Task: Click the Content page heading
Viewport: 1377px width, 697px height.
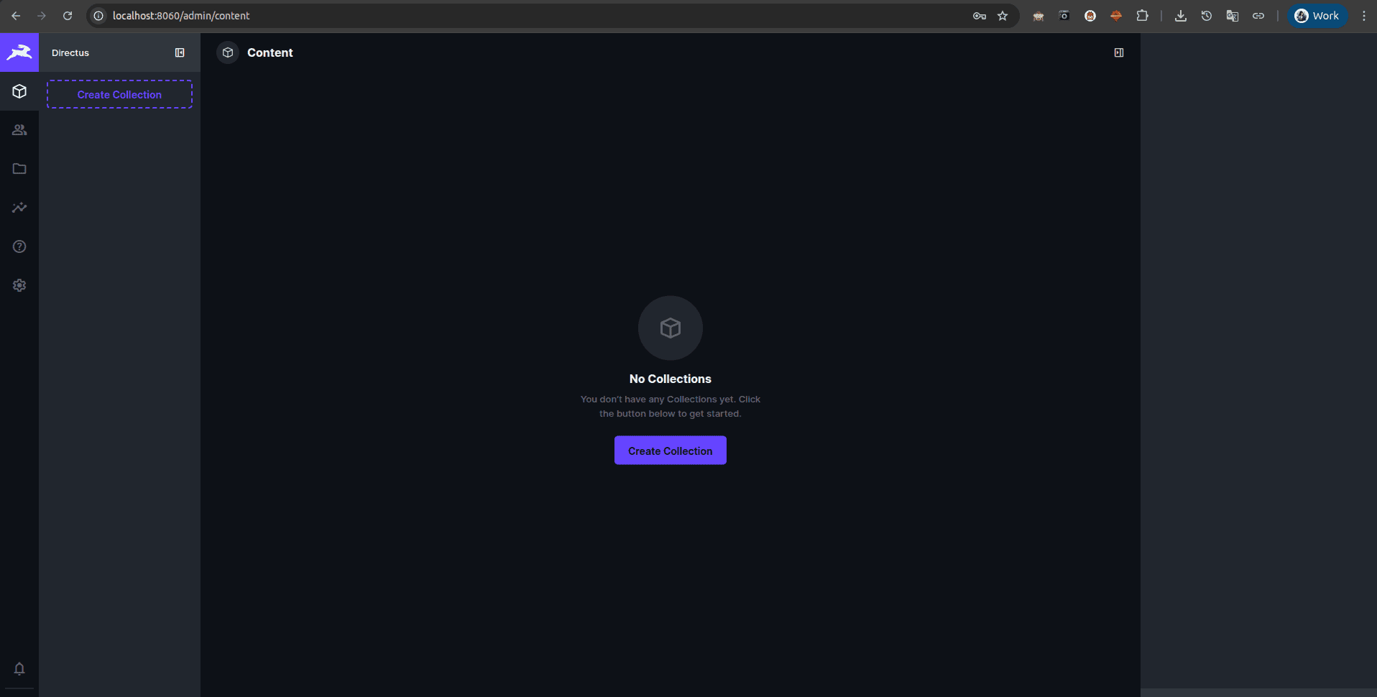Action: click(270, 52)
